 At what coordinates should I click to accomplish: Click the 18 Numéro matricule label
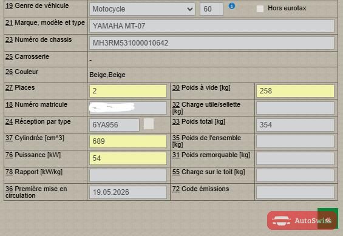point(36,105)
